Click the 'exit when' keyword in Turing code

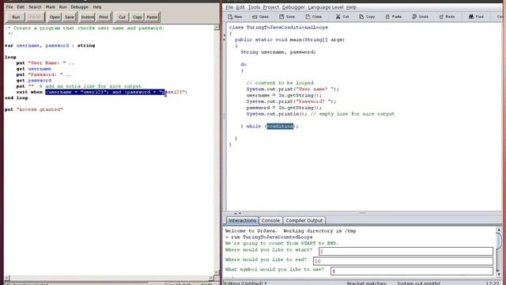pos(29,92)
